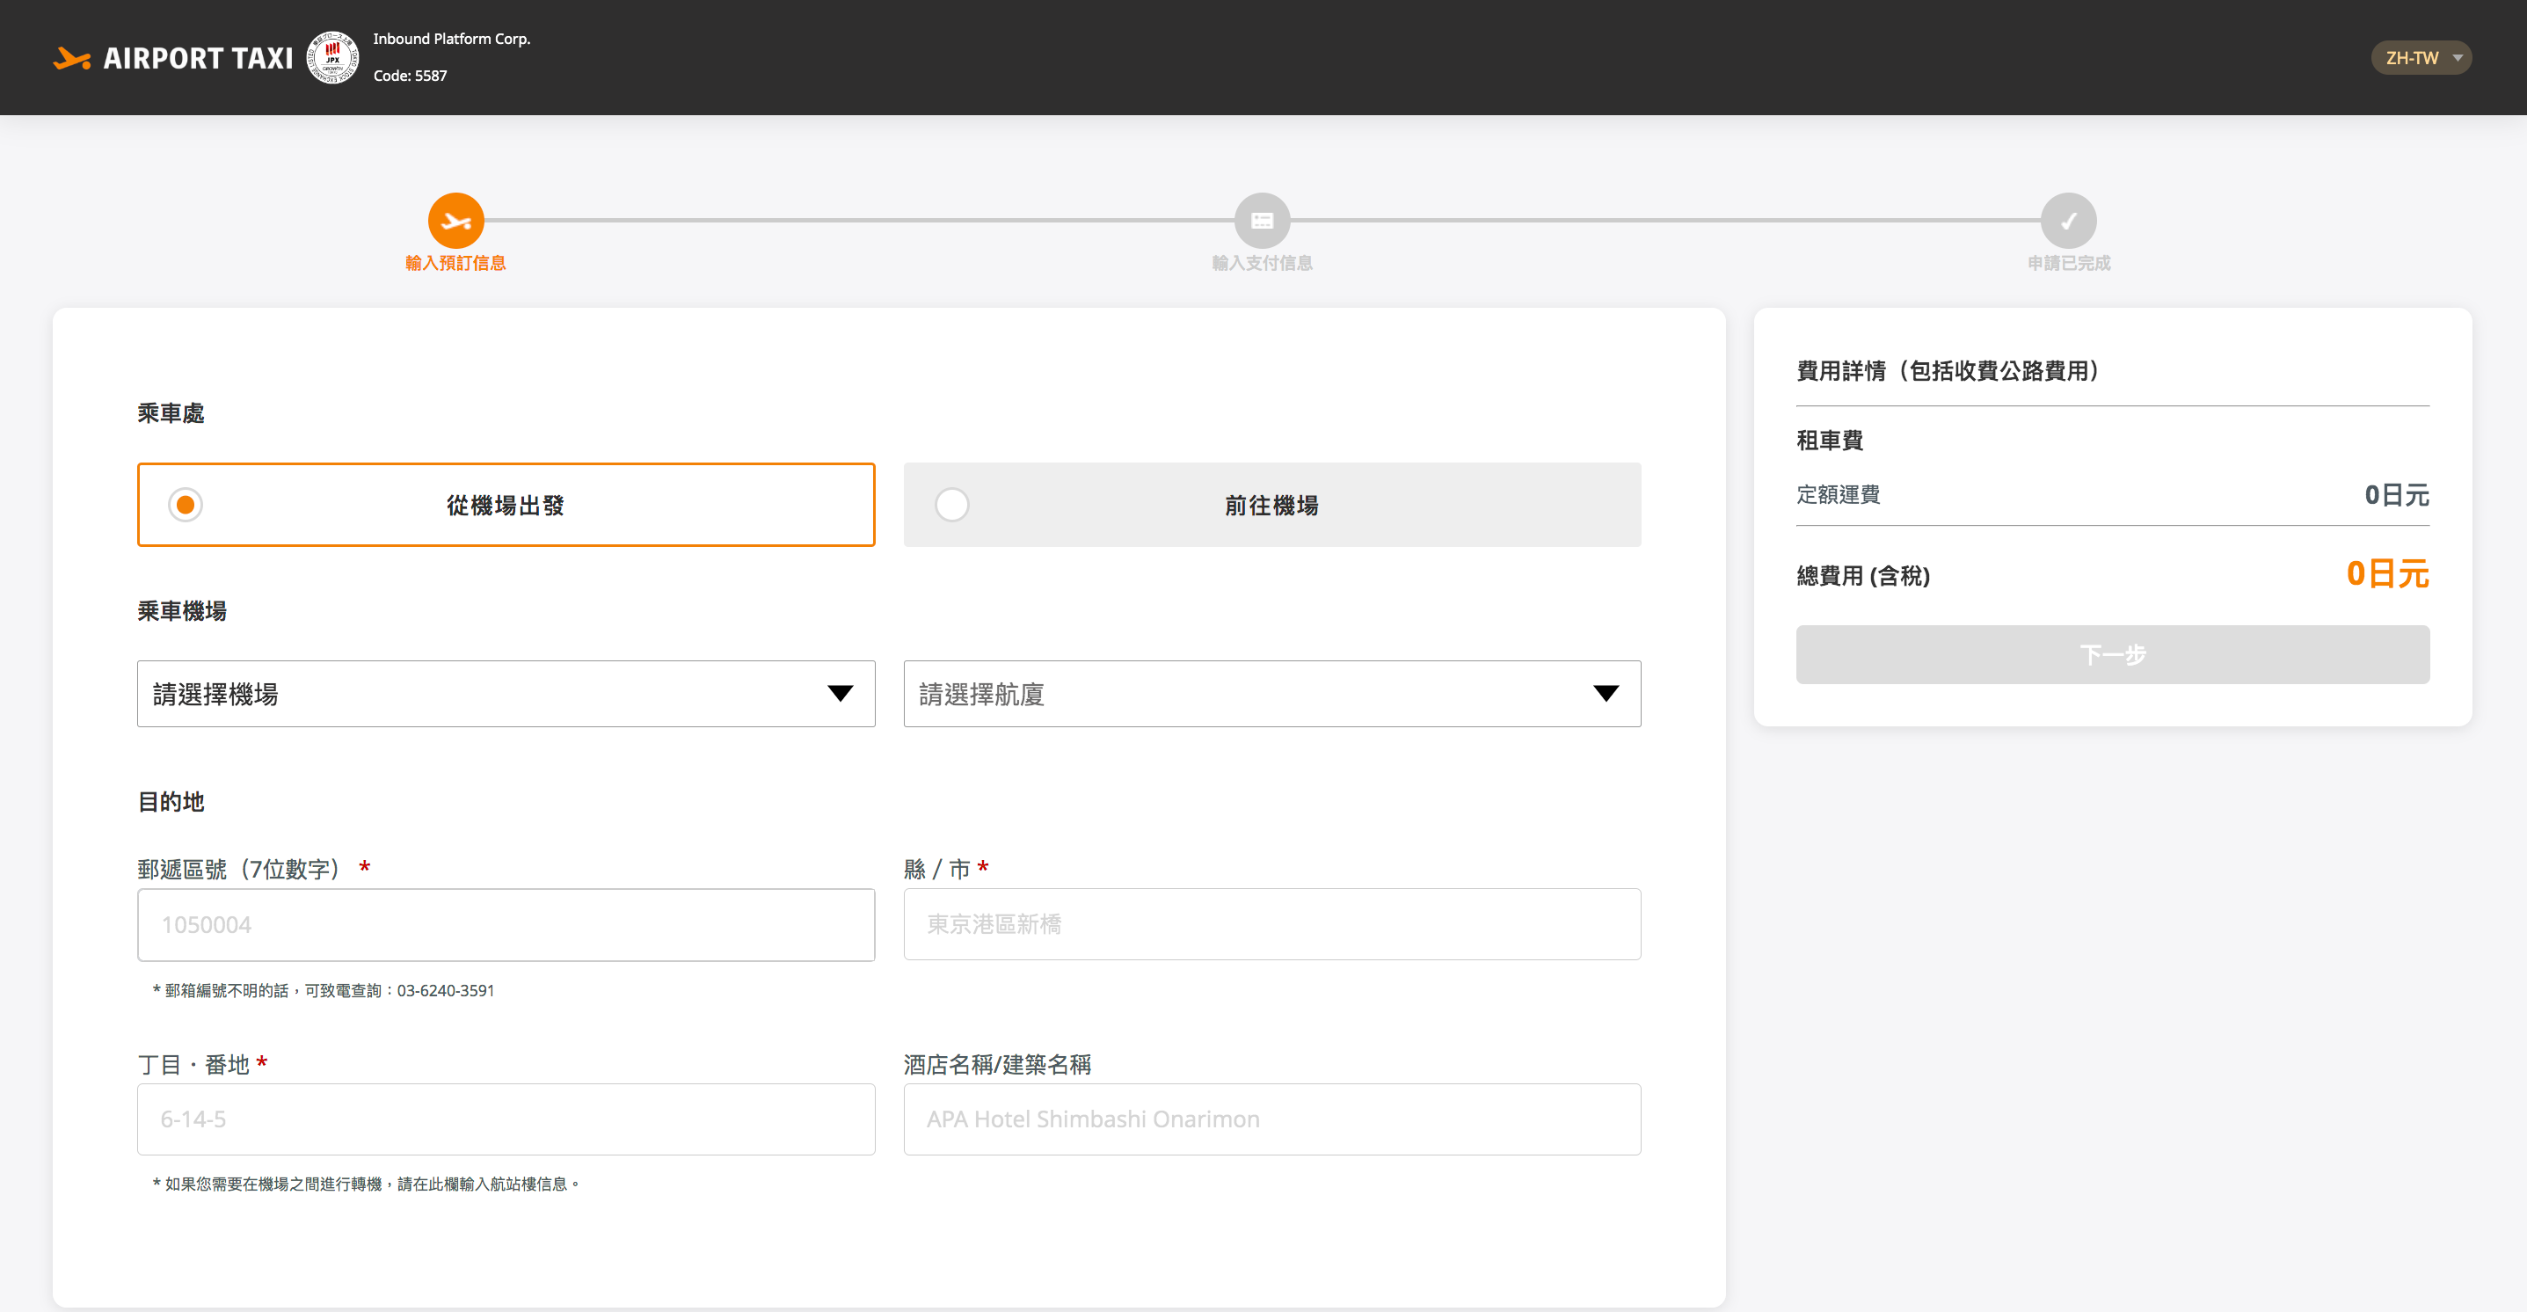Click the hotel/building name input field

[1271, 1119]
